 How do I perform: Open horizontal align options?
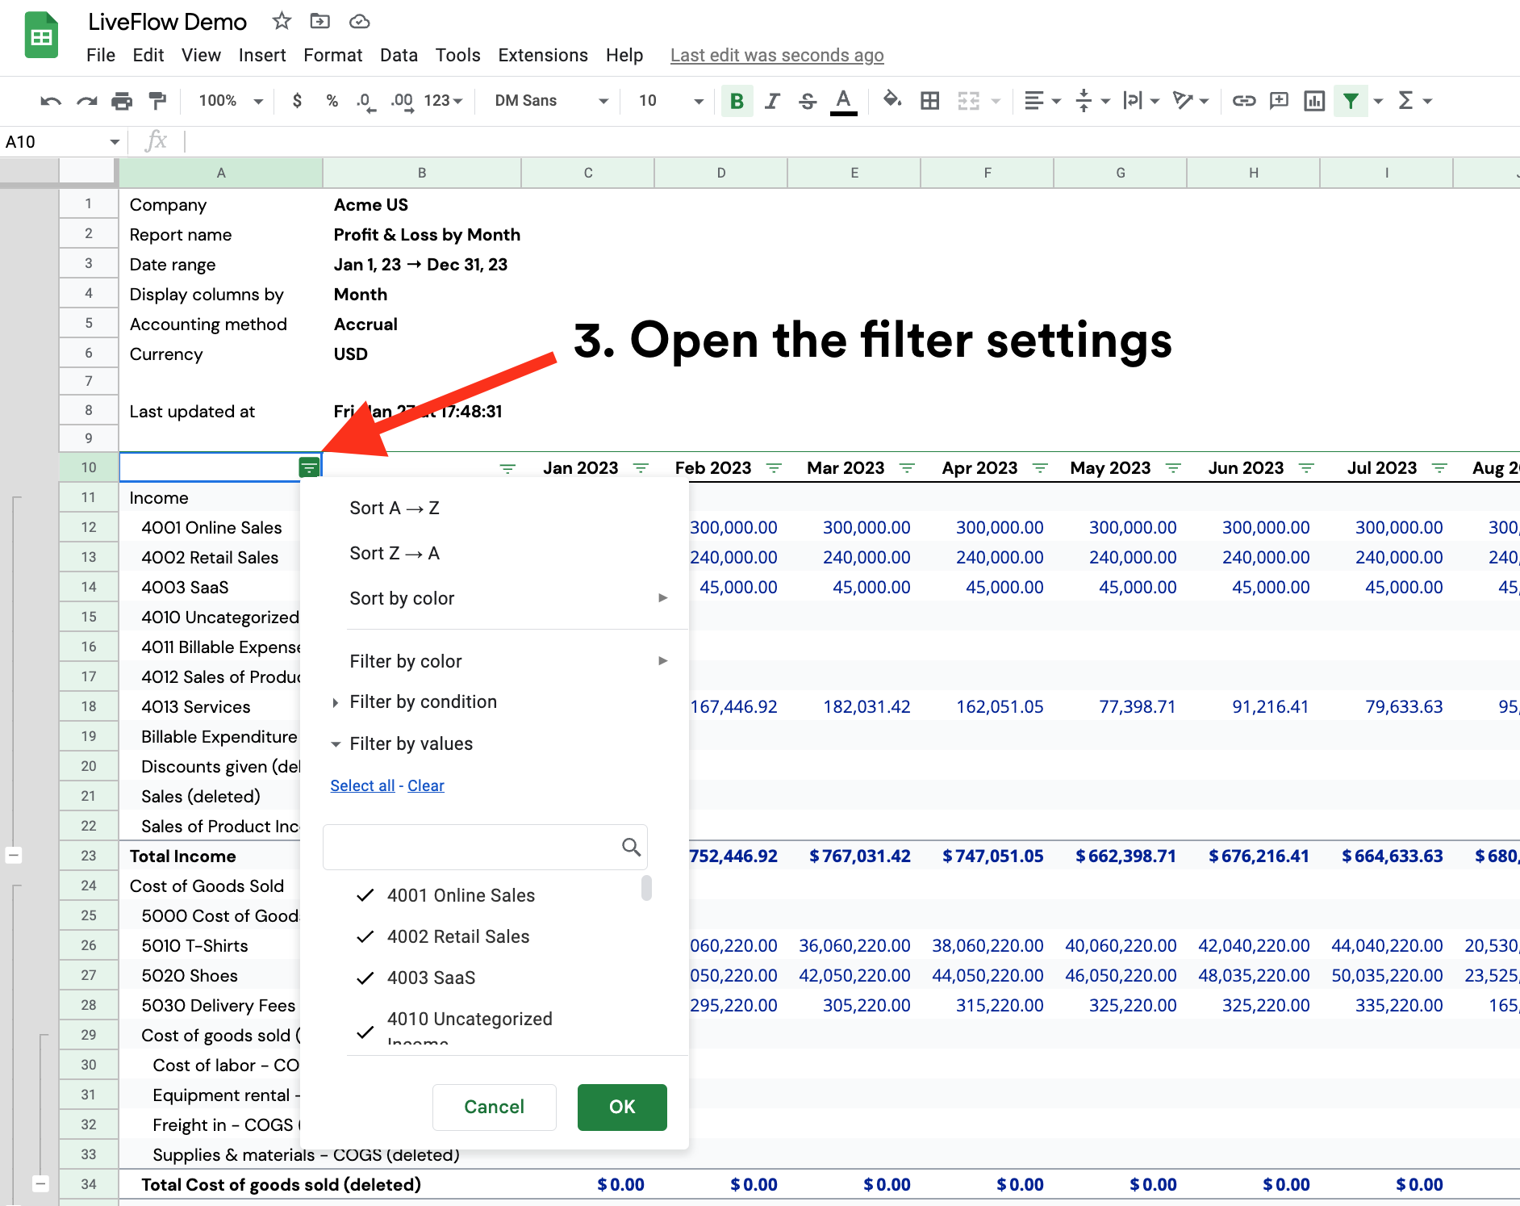pos(1042,101)
